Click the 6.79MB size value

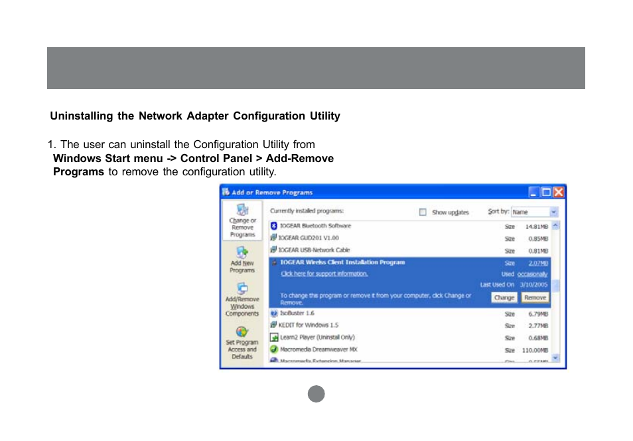[538, 314]
